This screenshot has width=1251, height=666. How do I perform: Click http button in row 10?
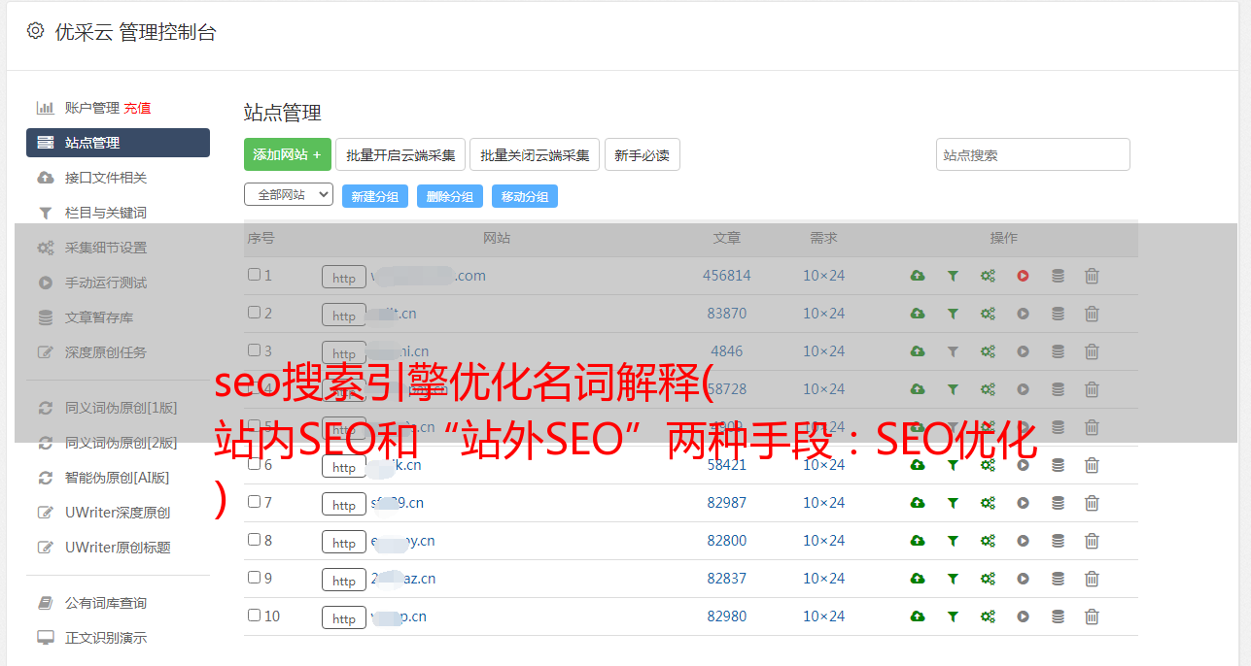(344, 617)
